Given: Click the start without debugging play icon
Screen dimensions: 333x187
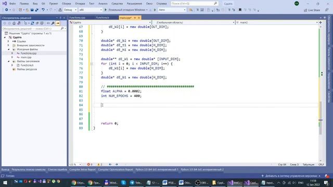Looking at the screenshot, I should pyautogui.click(x=155, y=10).
